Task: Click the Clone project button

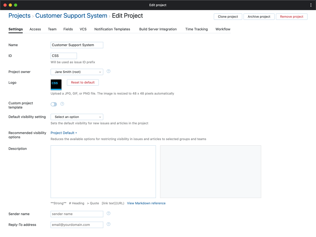Action: (x=228, y=17)
